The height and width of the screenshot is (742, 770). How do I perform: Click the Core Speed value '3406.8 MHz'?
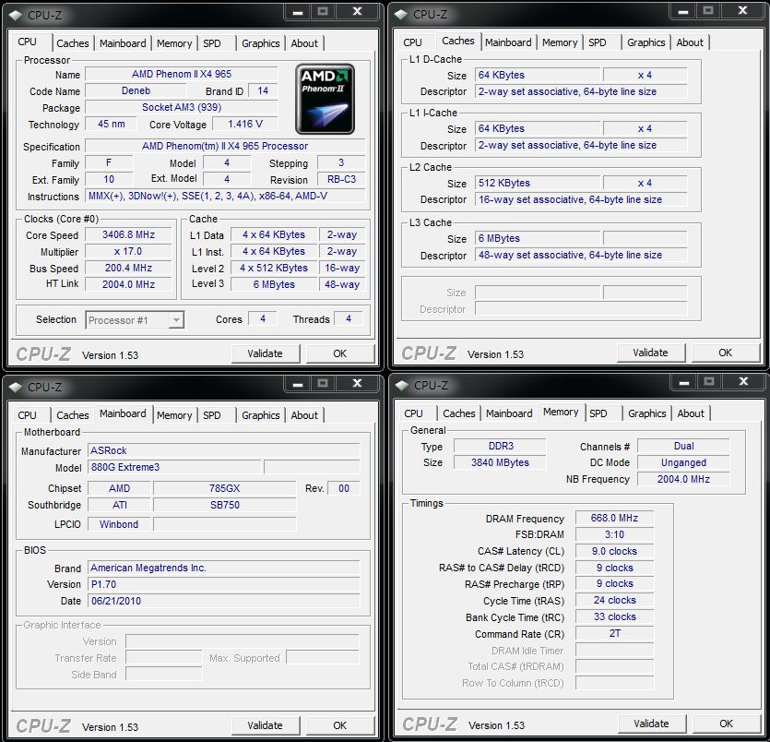coord(128,235)
